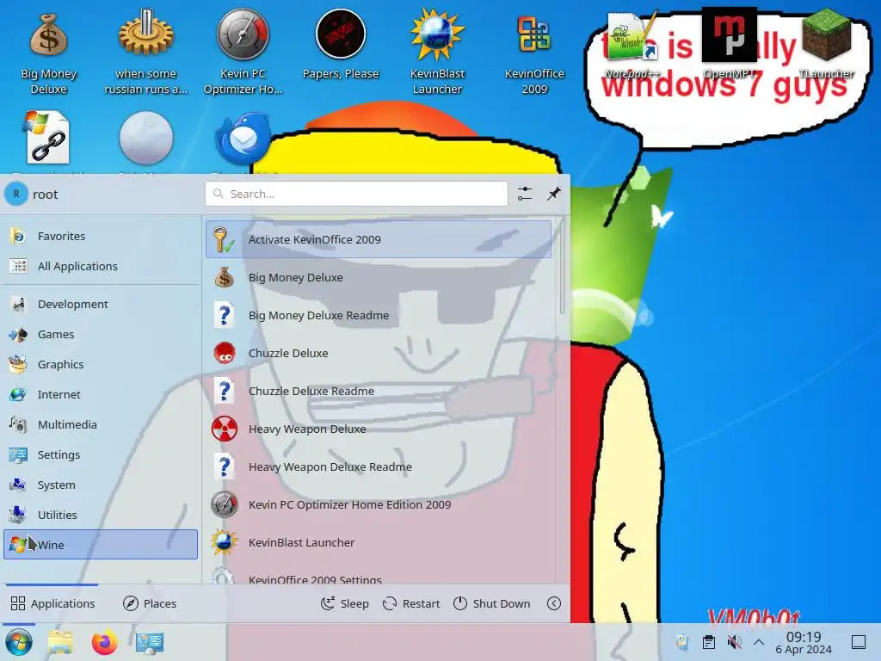Open the gray sphere desktop icon

point(146,139)
